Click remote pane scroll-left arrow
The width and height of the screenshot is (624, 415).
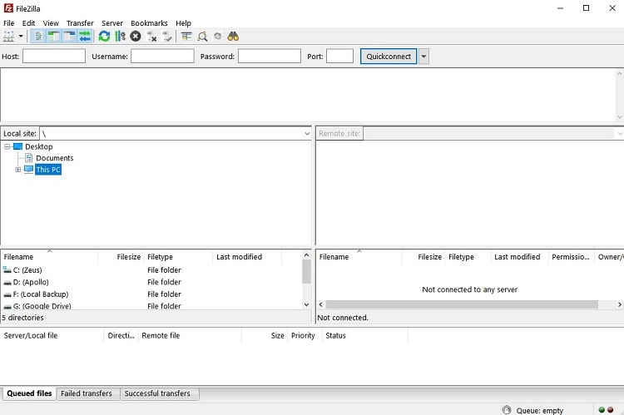click(x=321, y=304)
